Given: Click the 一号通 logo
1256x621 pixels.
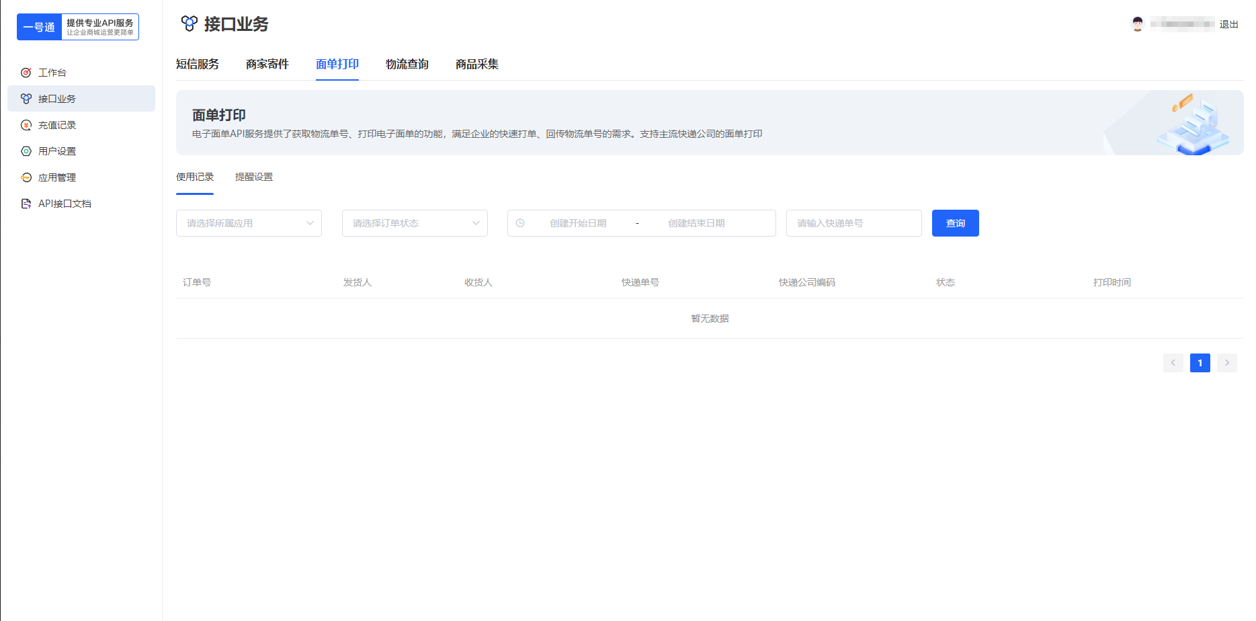Looking at the screenshot, I should (78, 27).
